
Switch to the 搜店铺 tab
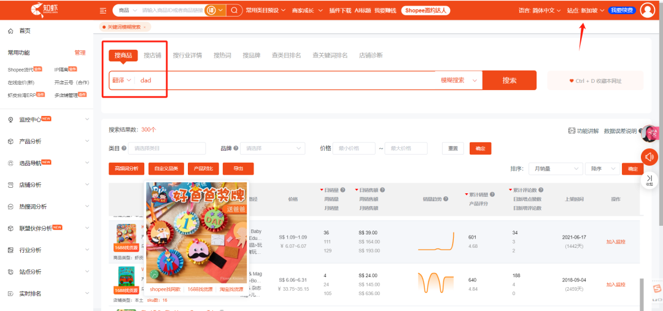152,55
